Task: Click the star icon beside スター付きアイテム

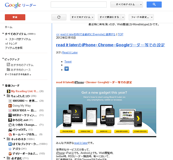Action: tap(6, 39)
